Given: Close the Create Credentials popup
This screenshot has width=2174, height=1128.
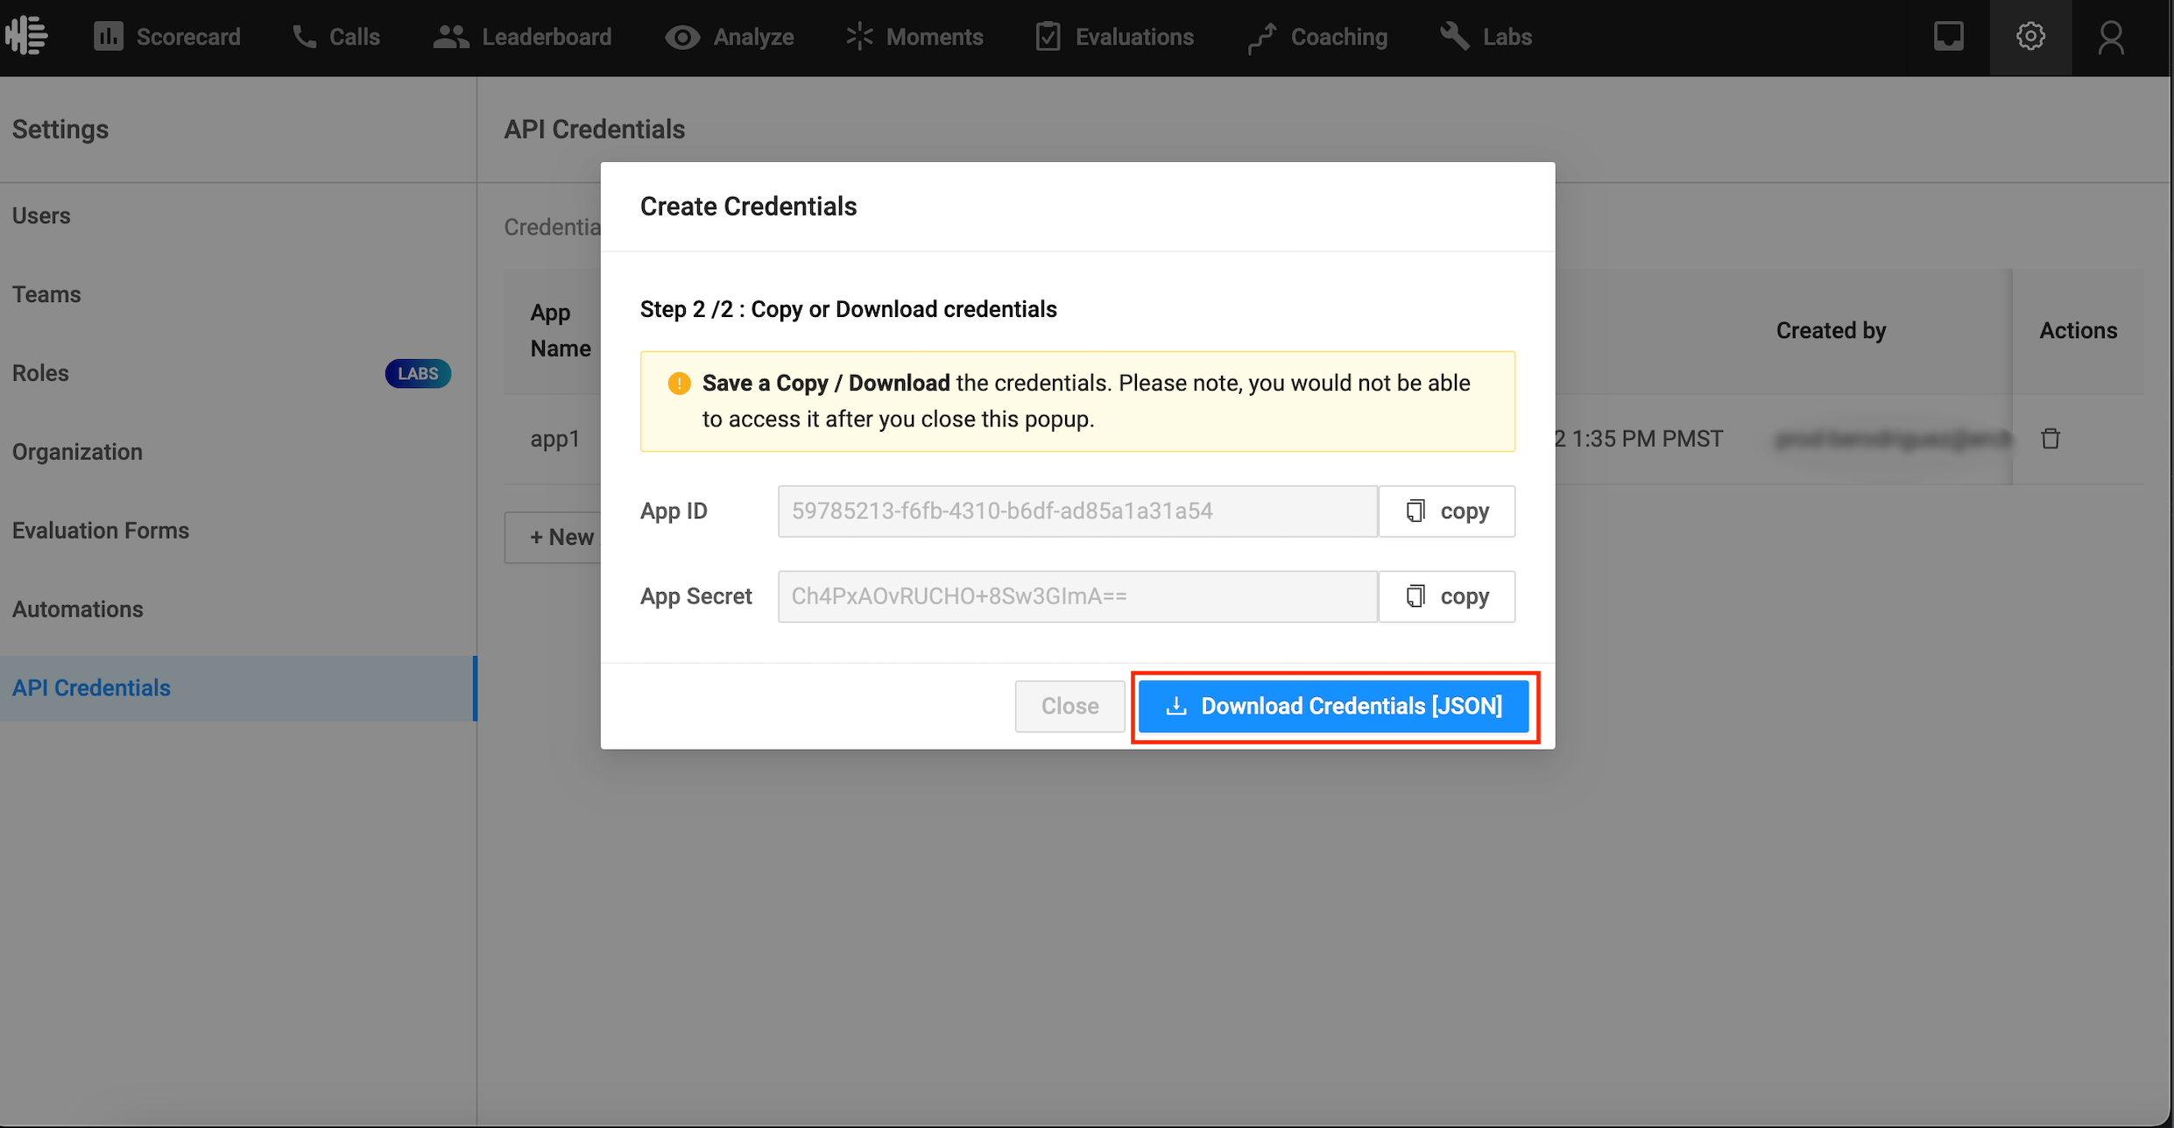Looking at the screenshot, I should 1069,706.
